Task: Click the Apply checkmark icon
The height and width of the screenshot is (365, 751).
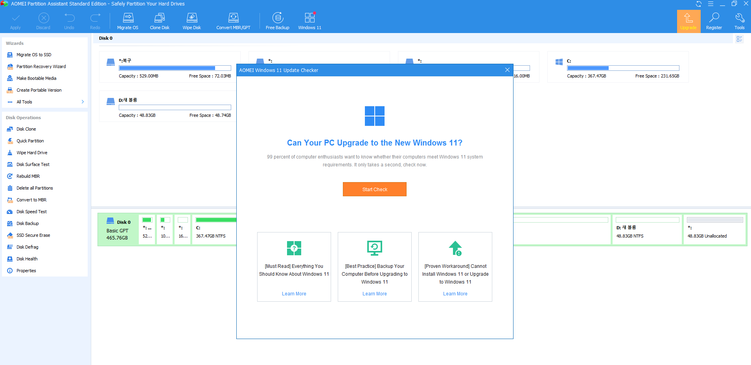Action: (15, 18)
